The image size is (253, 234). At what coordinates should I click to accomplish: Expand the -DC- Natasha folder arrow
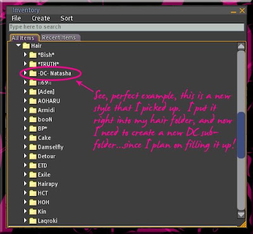tap(25, 73)
